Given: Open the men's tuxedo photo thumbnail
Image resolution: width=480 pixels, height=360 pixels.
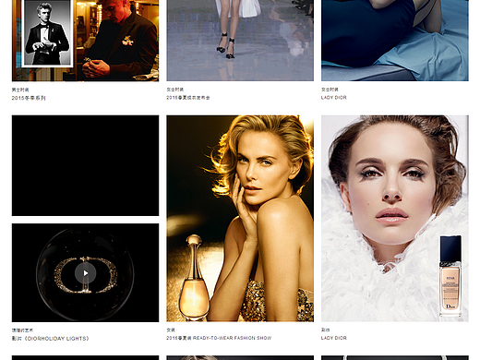Looking at the screenshot, I should 86,41.
